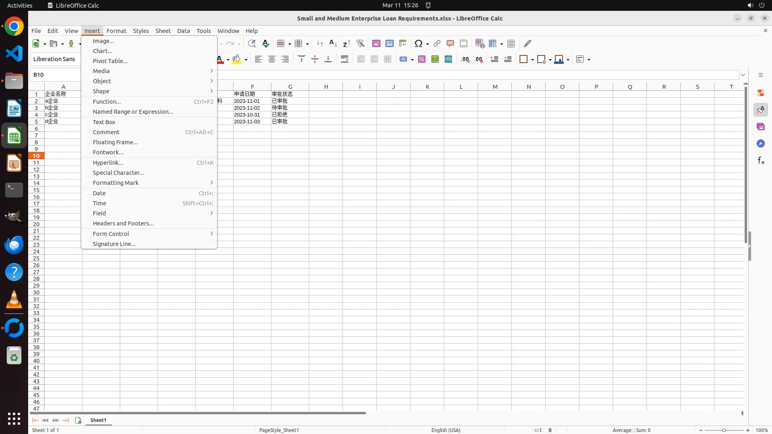Select the Sheet1 tab

click(x=98, y=420)
